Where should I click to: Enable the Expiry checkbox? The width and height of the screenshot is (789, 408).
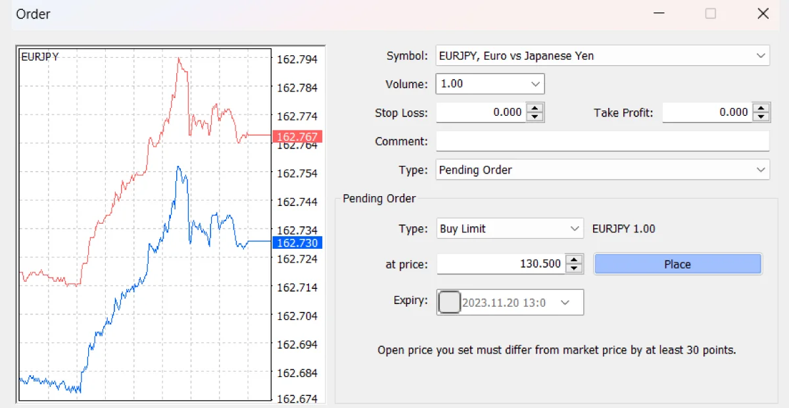[x=449, y=303]
